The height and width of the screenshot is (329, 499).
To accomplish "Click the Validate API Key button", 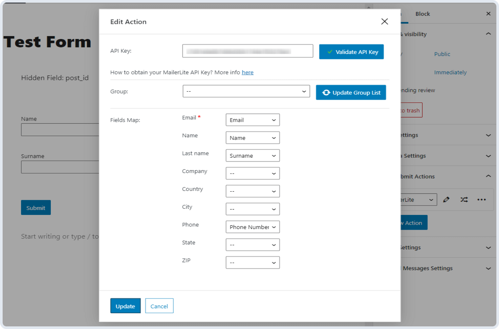I will tap(351, 51).
